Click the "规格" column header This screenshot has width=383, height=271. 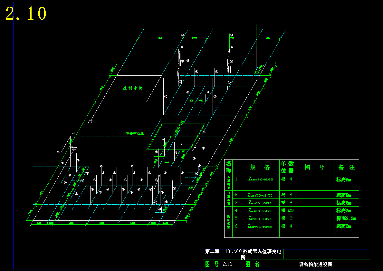[x=260, y=167]
